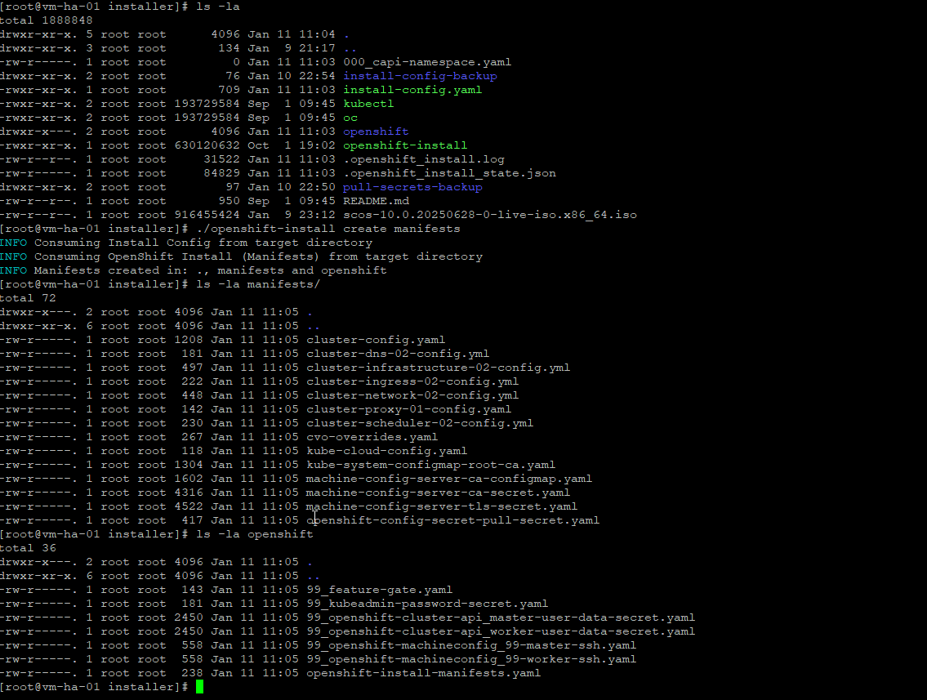Click the openshift-install-manifests.yaml file name
Image resolution: width=927 pixels, height=700 pixels.
tap(423, 673)
